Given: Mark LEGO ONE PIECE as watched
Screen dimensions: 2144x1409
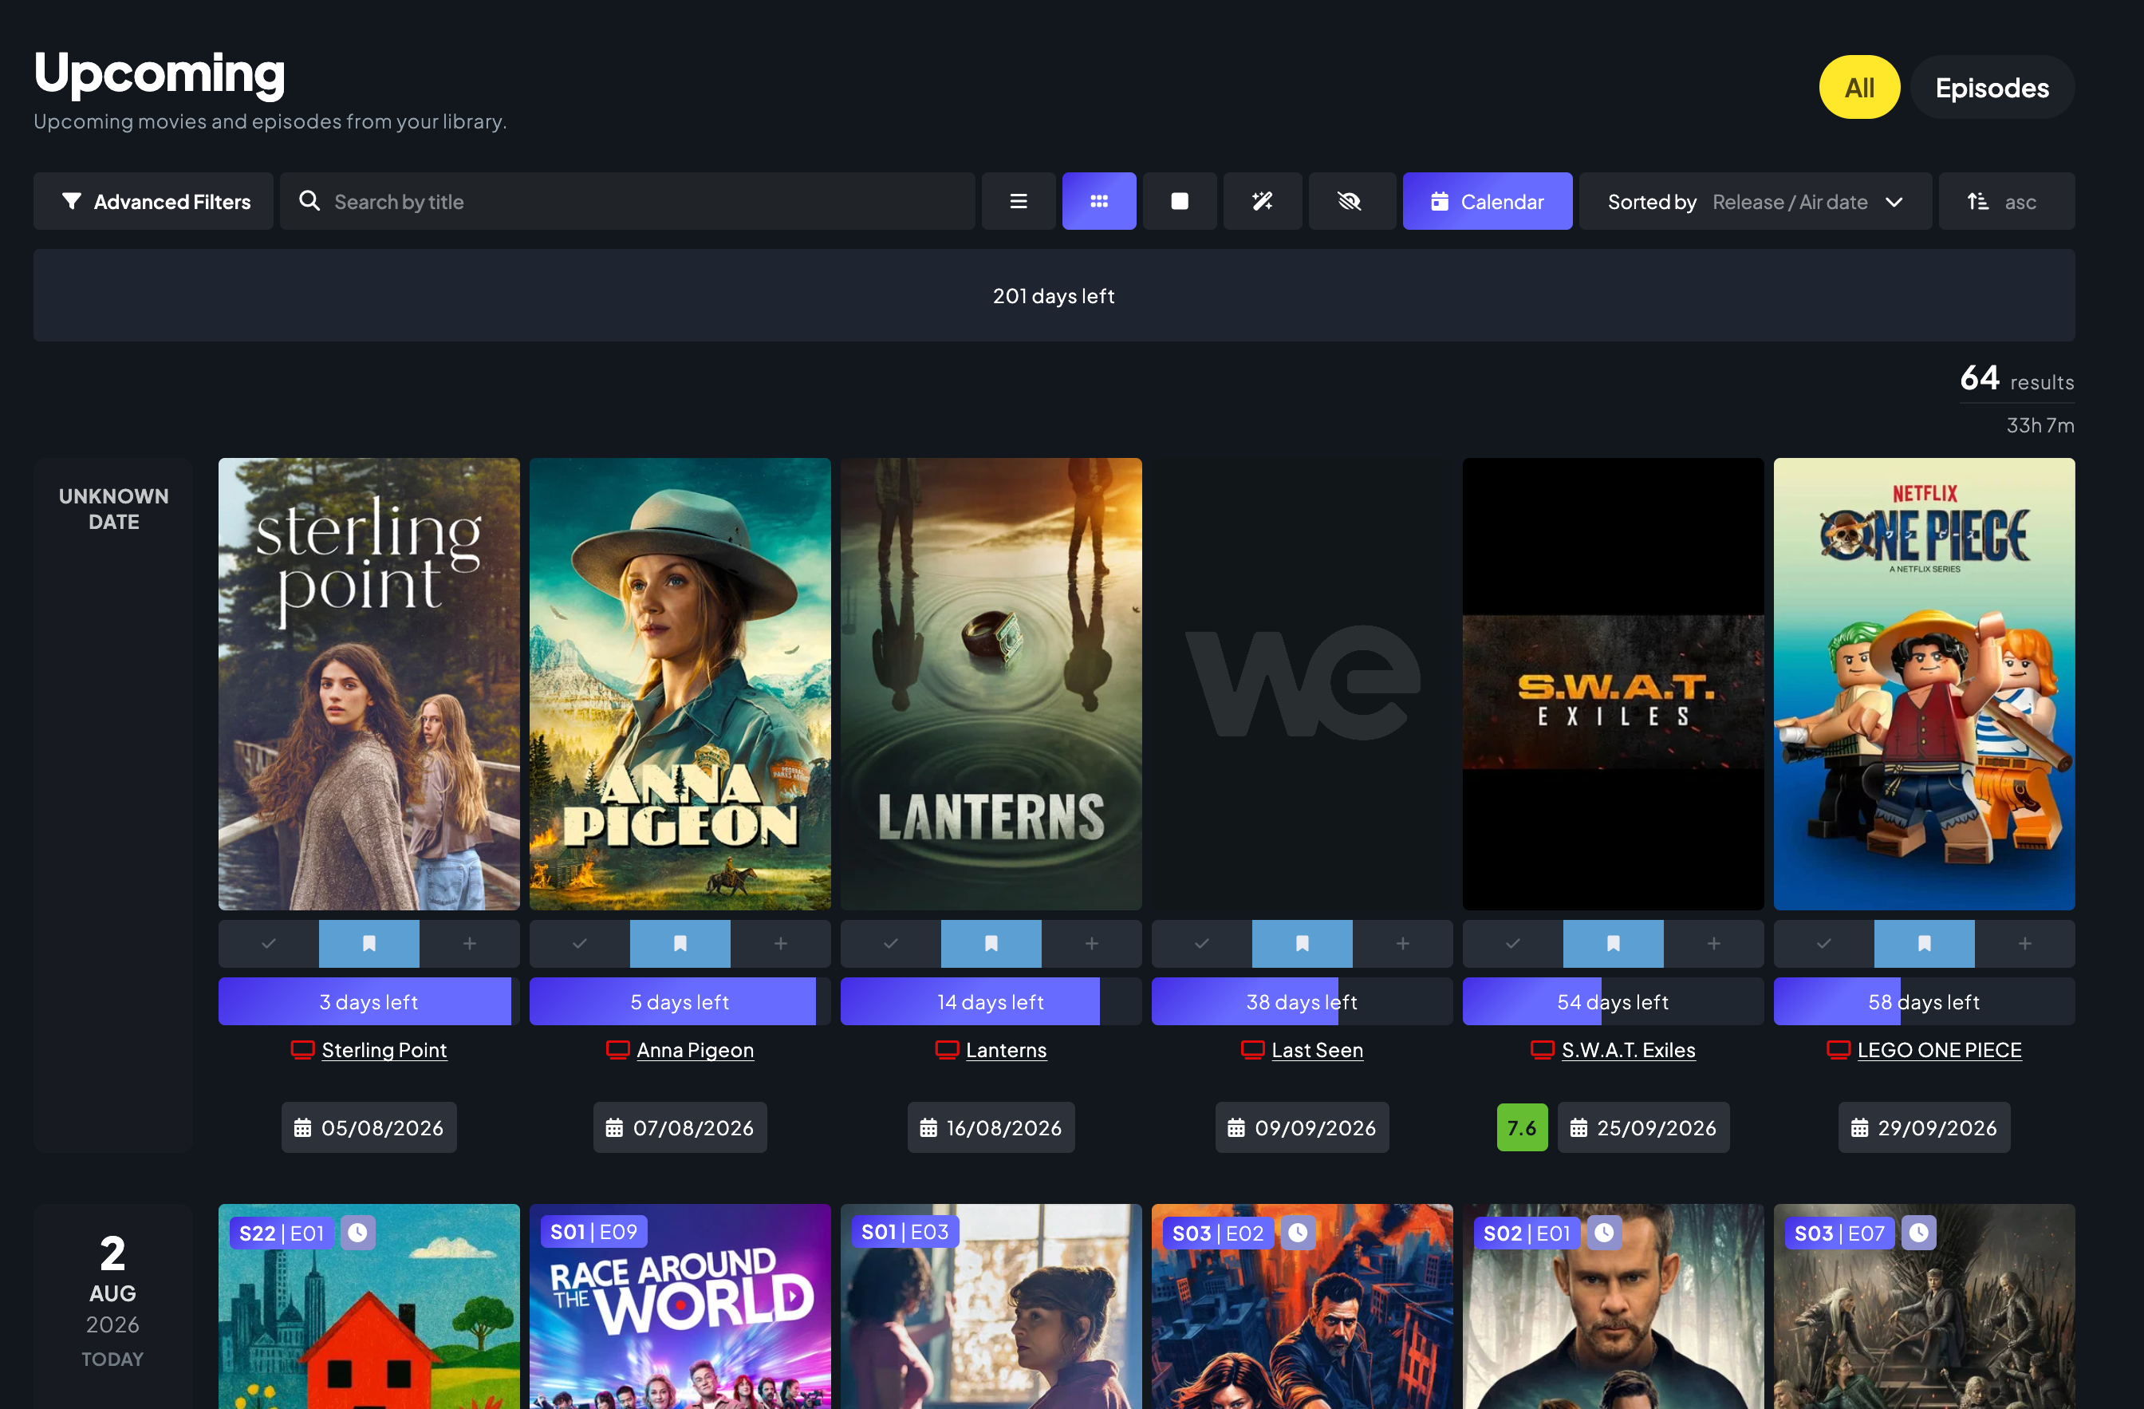Looking at the screenshot, I should point(1824,943).
